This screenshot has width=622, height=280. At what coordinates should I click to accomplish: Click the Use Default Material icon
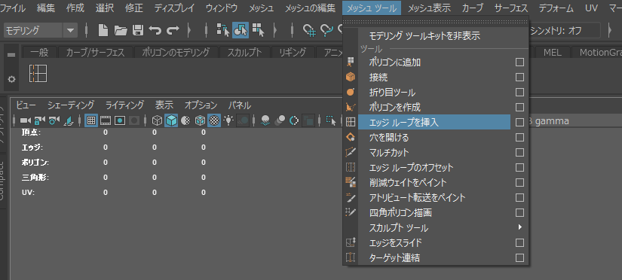[185, 120]
